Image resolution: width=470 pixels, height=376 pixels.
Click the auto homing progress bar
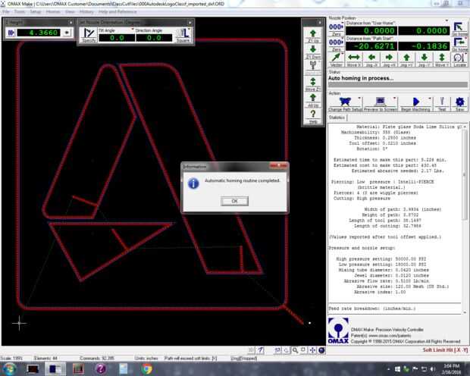point(398,85)
